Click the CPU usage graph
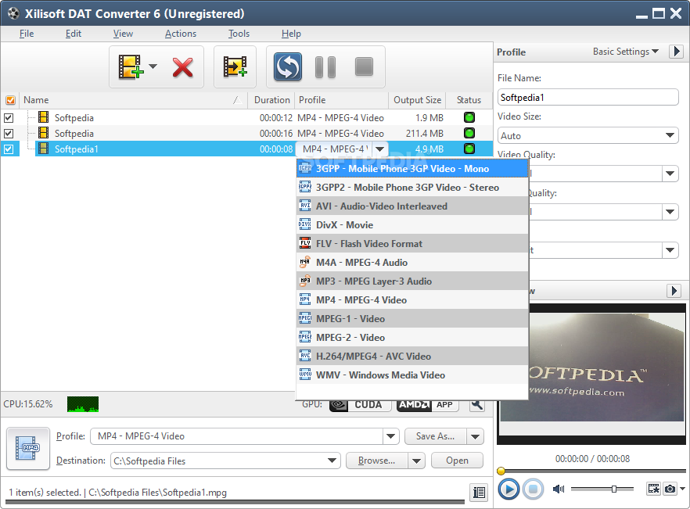The height and width of the screenshot is (509, 690). click(x=83, y=404)
